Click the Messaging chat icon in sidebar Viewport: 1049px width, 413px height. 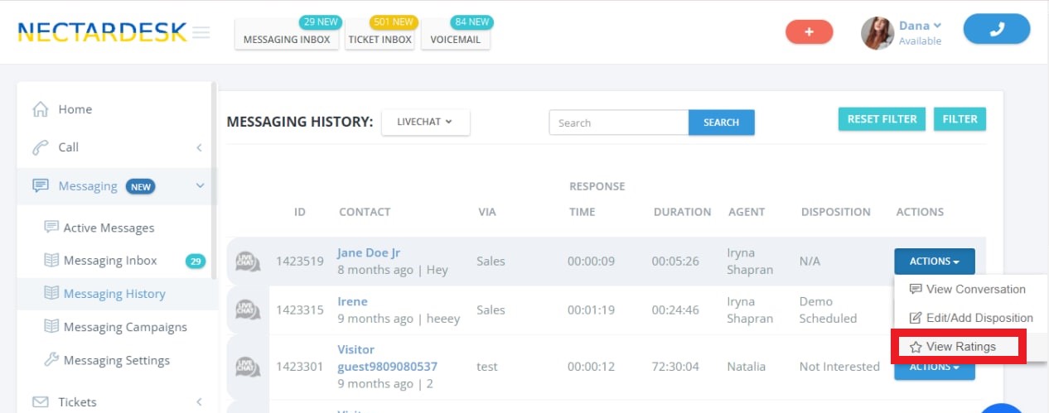[40, 186]
